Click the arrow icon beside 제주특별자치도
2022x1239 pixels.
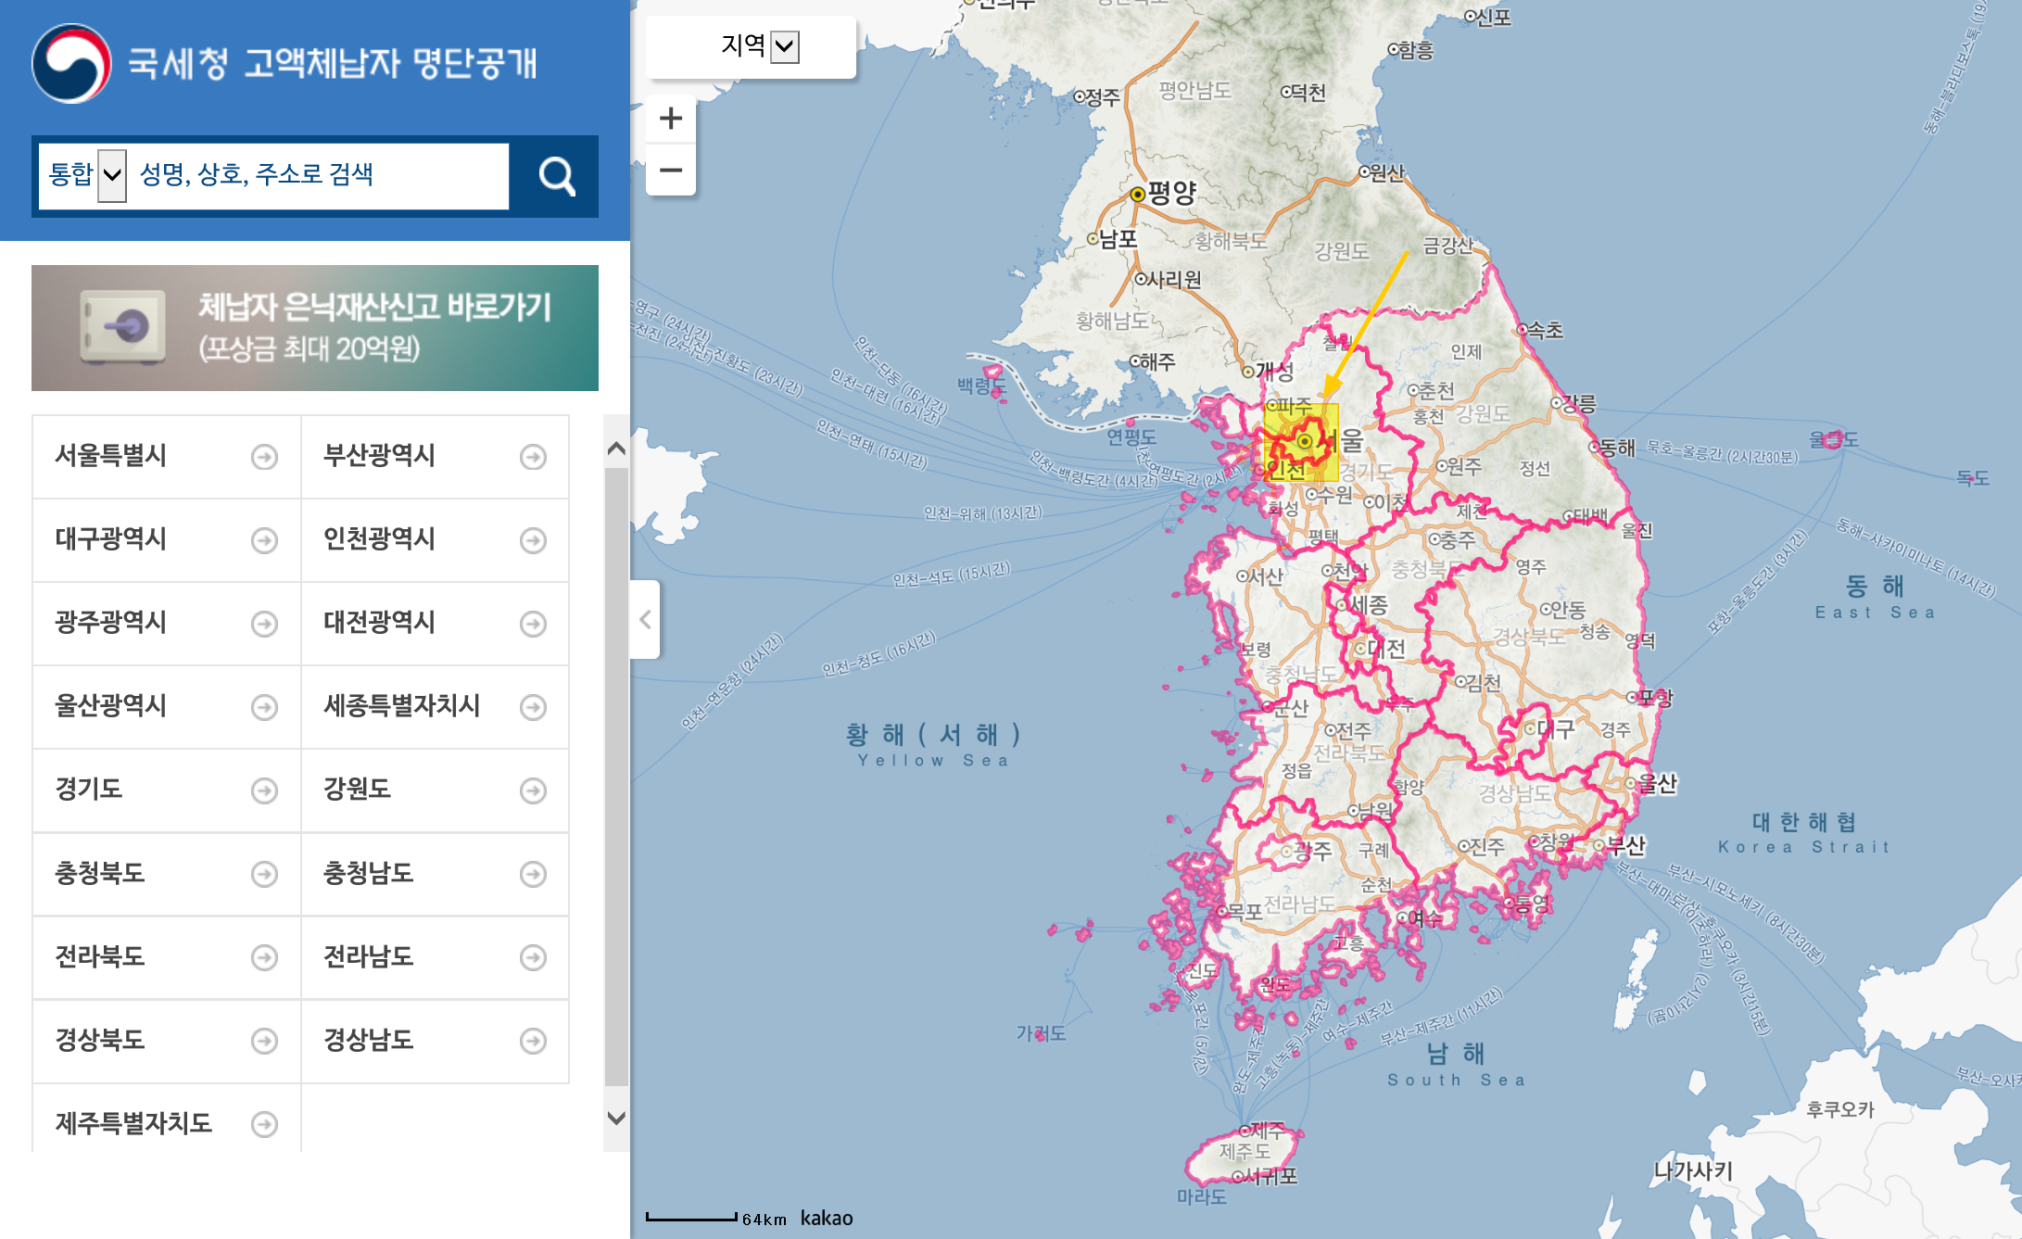(x=264, y=1124)
